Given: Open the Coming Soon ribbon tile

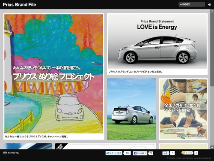Looking at the screenshot, I should [x=106, y=146].
